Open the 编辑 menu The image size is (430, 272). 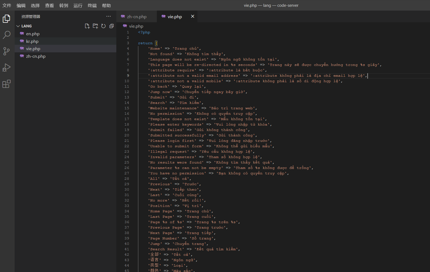[x=21, y=5]
